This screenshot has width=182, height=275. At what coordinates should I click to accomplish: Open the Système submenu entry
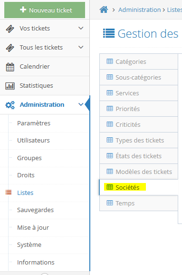[x=29, y=244]
